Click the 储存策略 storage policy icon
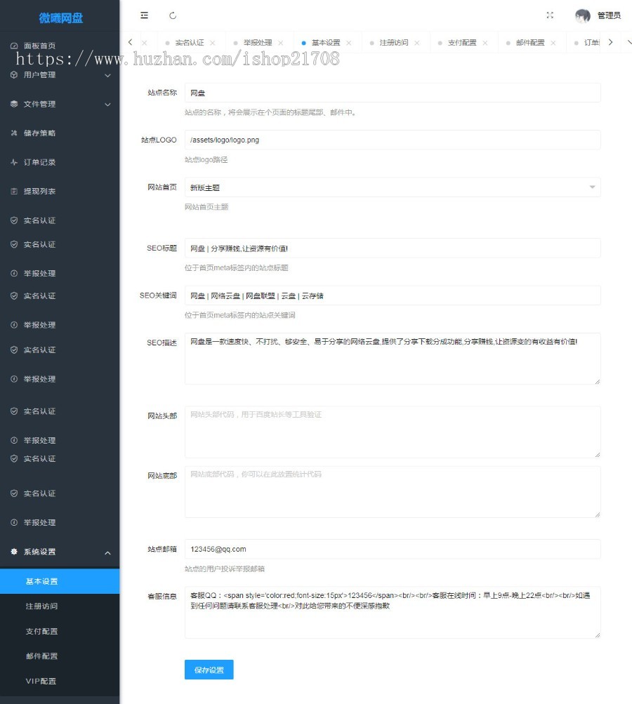The width and height of the screenshot is (632, 704). click(x=14, y=133)
